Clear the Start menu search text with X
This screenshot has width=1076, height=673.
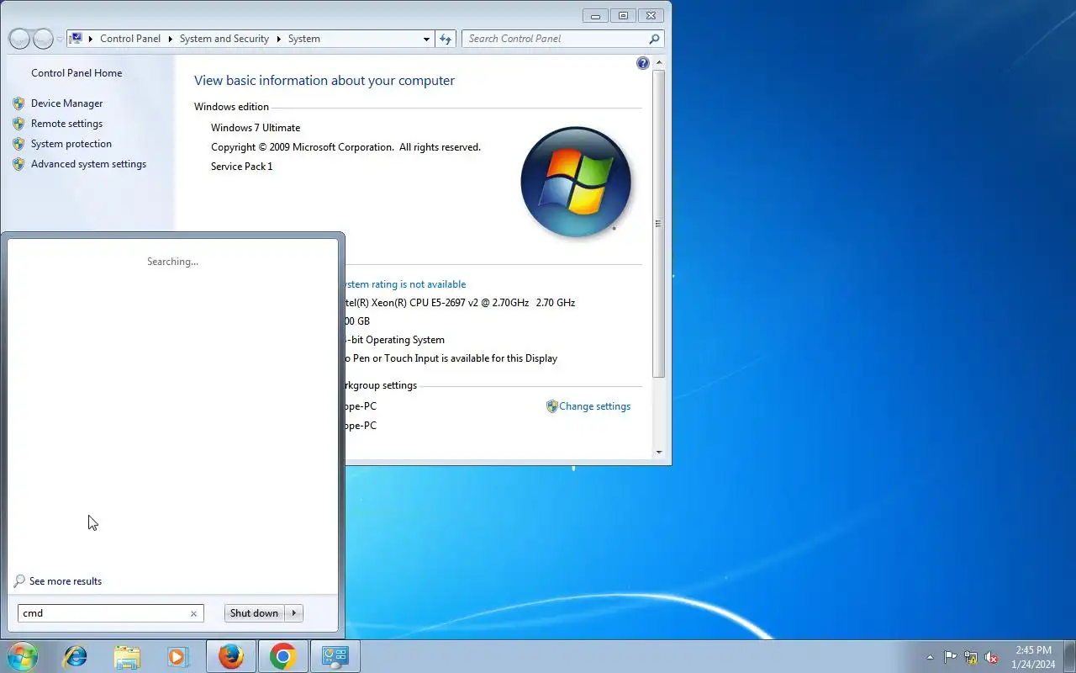coord(193,613)
